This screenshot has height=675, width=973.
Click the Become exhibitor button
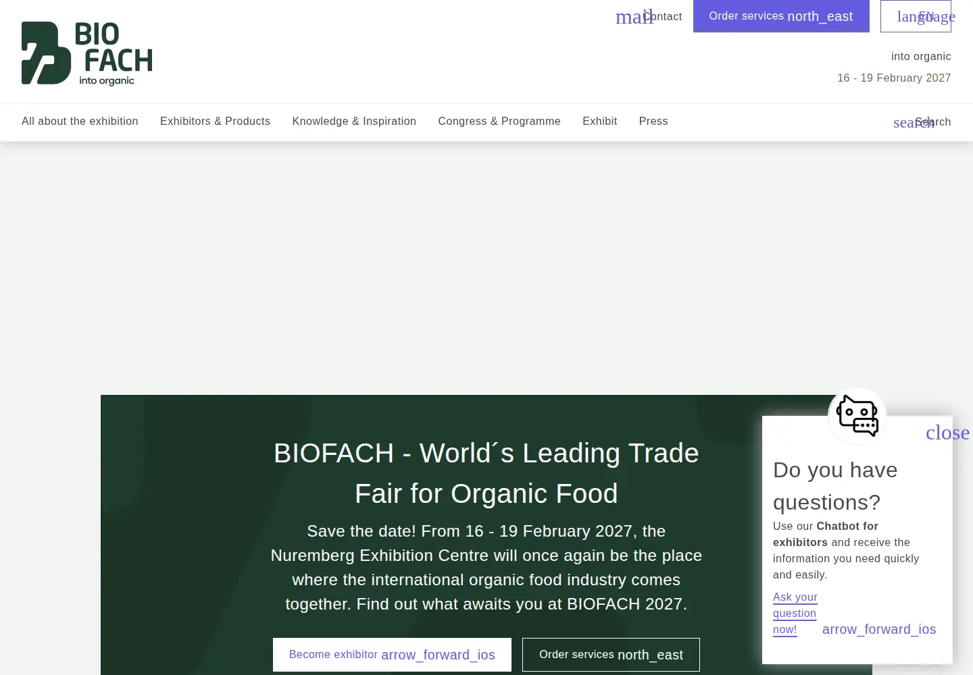392,655
